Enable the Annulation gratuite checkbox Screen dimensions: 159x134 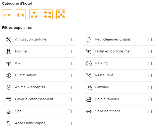70,39
